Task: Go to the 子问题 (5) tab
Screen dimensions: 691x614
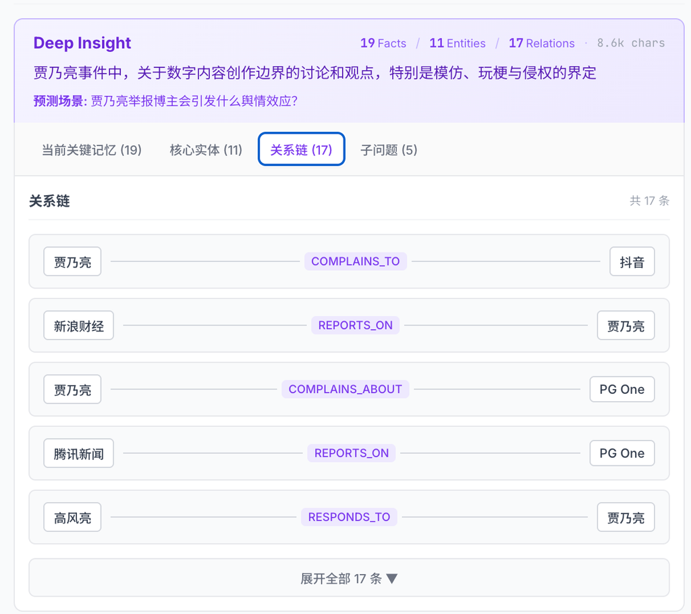Action: pyautogui.click(x=389, y=150)
